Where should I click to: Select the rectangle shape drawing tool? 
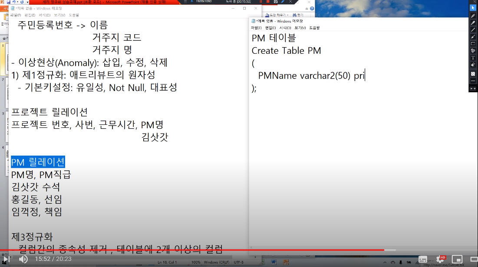473,44
